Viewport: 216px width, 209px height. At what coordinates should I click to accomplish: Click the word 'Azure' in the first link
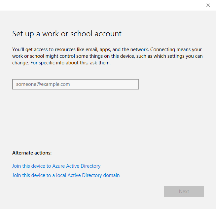coord(59,166)
